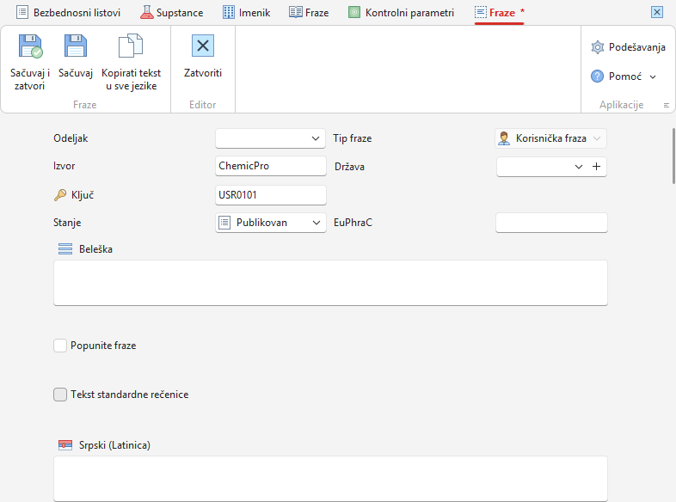Image resolution: width=676 pixels, height=502 pixels.
Task: Click the Beleška lines icon
Action: [x=65, y=249]
